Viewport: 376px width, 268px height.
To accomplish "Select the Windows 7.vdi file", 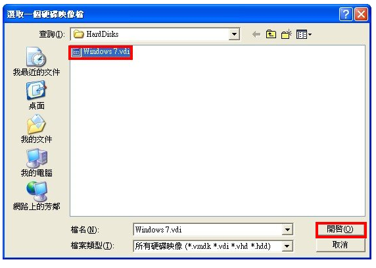I will pyautogui.click(x=101, y=52).
